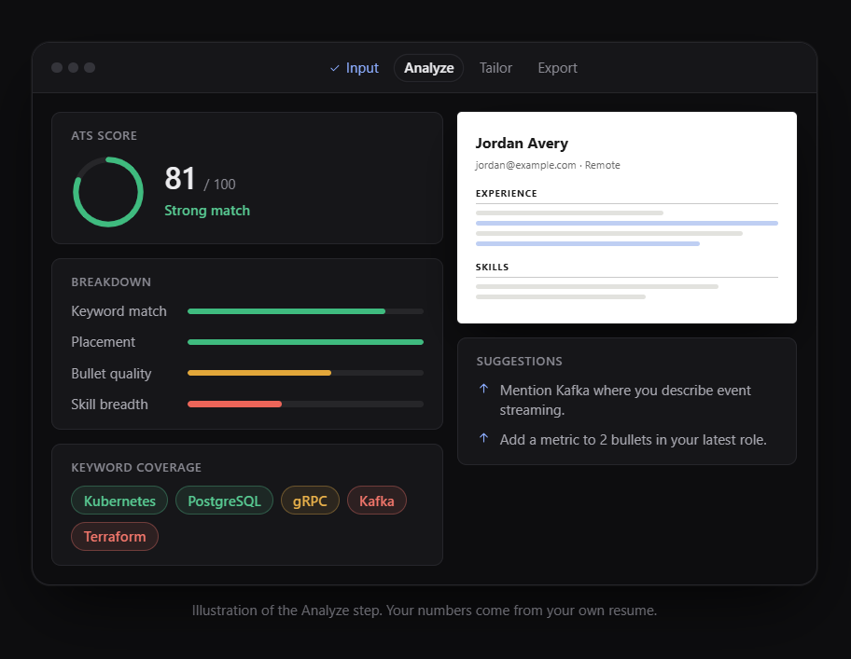Click the "Keyword match" label
851x659 pixels.
pos(119,311)
